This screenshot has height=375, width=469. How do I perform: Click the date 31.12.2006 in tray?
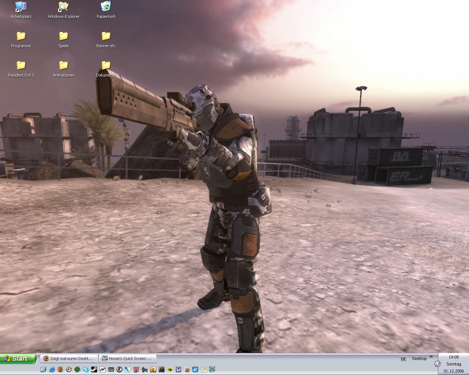[454, 371]
